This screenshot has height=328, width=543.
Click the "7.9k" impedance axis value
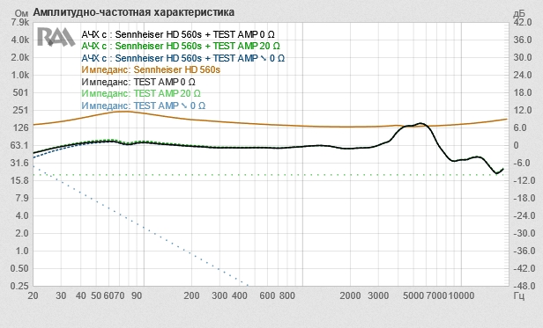click(x=20, y=22)
